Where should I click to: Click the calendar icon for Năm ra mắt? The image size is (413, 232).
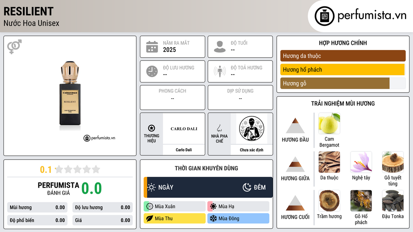pyautogui.click(x=152, y=47)
